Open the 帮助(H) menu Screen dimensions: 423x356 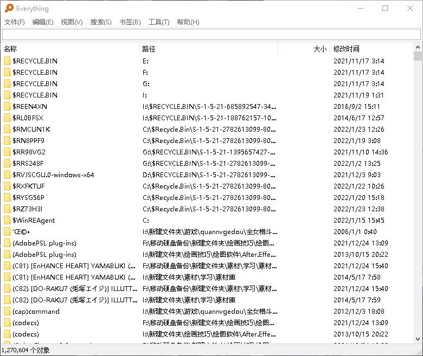click(x=188, y=22)
